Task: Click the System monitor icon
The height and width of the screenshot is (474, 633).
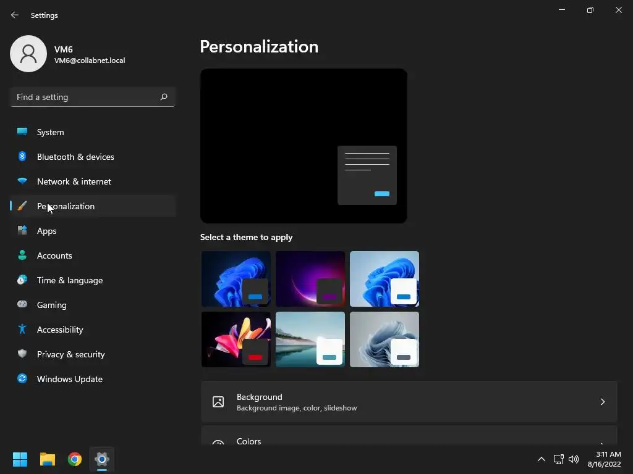Action: point(22,131)
